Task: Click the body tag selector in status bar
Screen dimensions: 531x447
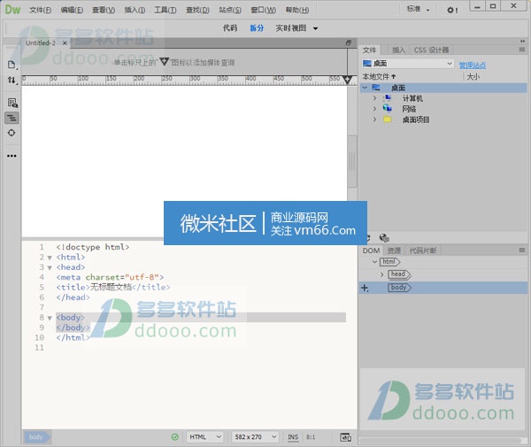Action: 36,437
